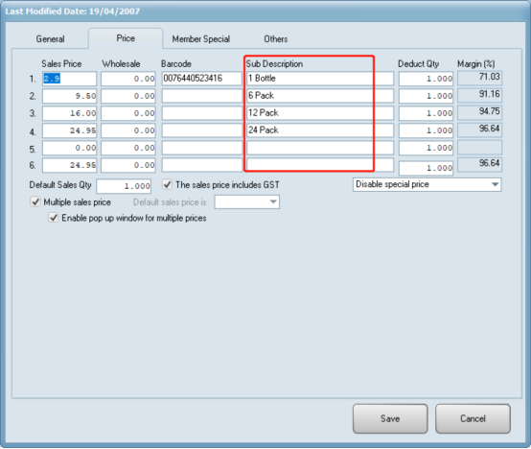The image size is (531, 449).
Task: Switch to the General tab
Action: coord(50,39)
